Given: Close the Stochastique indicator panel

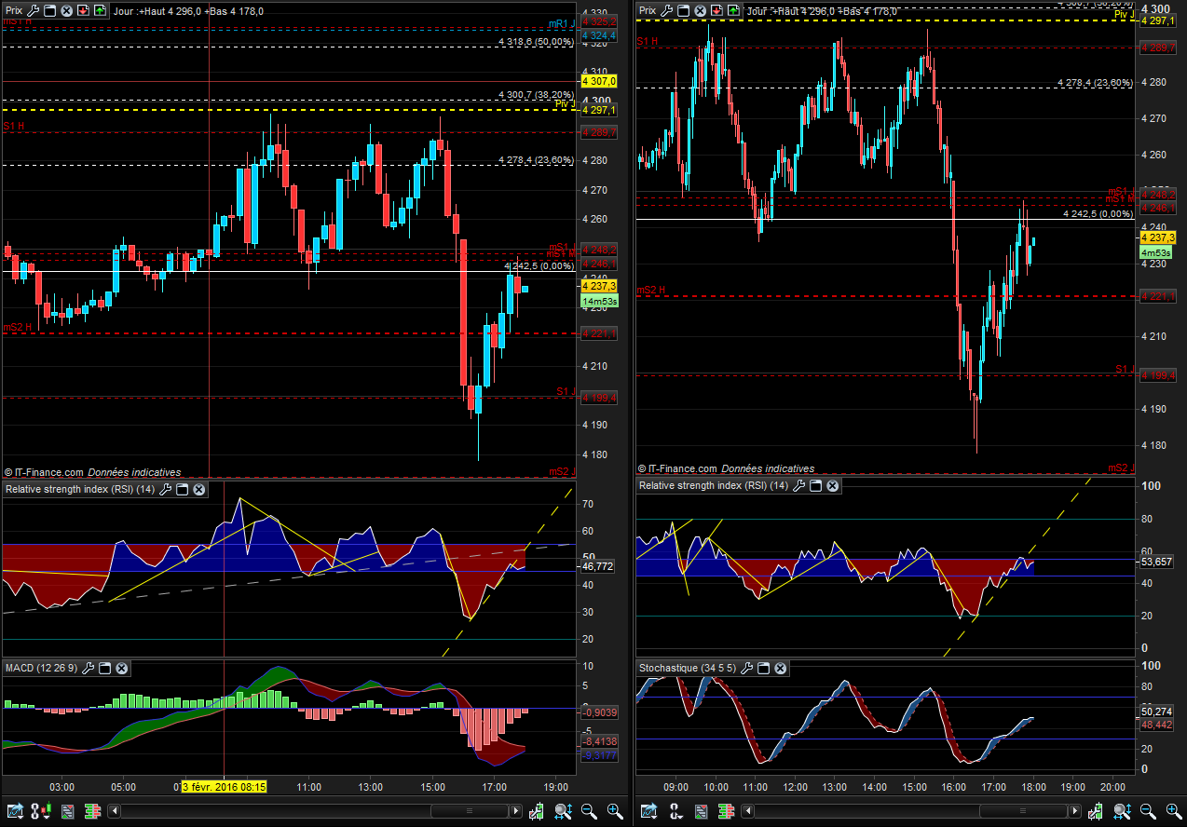Looking at the screenshot, I should coord(781,668).
